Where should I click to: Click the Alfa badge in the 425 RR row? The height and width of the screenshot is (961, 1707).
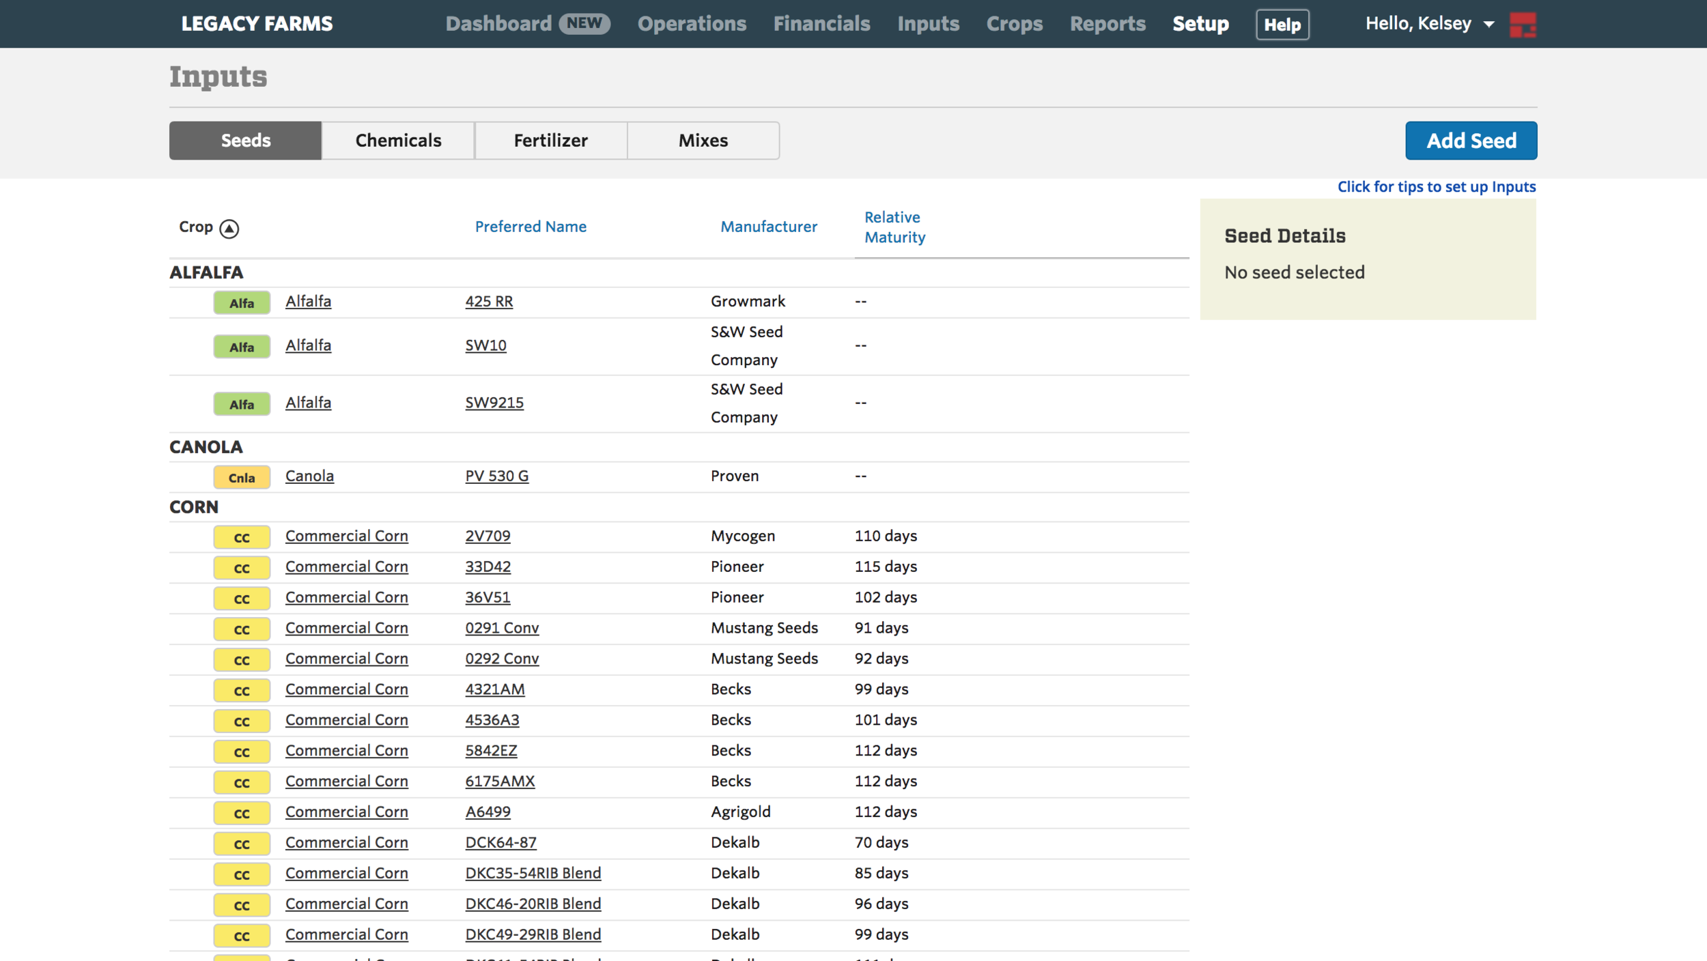[x=242, y=302]
